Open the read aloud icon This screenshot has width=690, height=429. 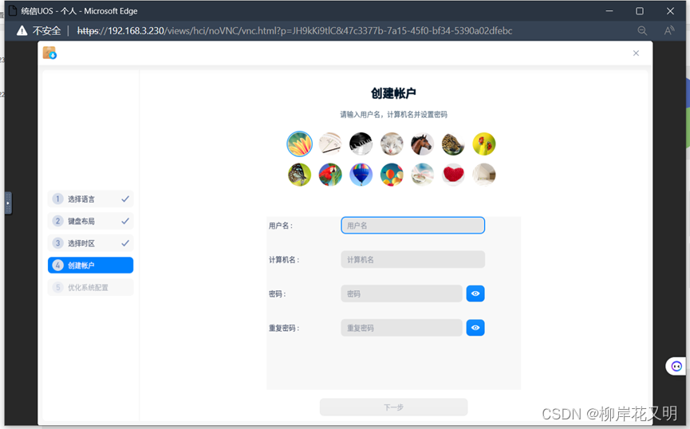point(669,30)
